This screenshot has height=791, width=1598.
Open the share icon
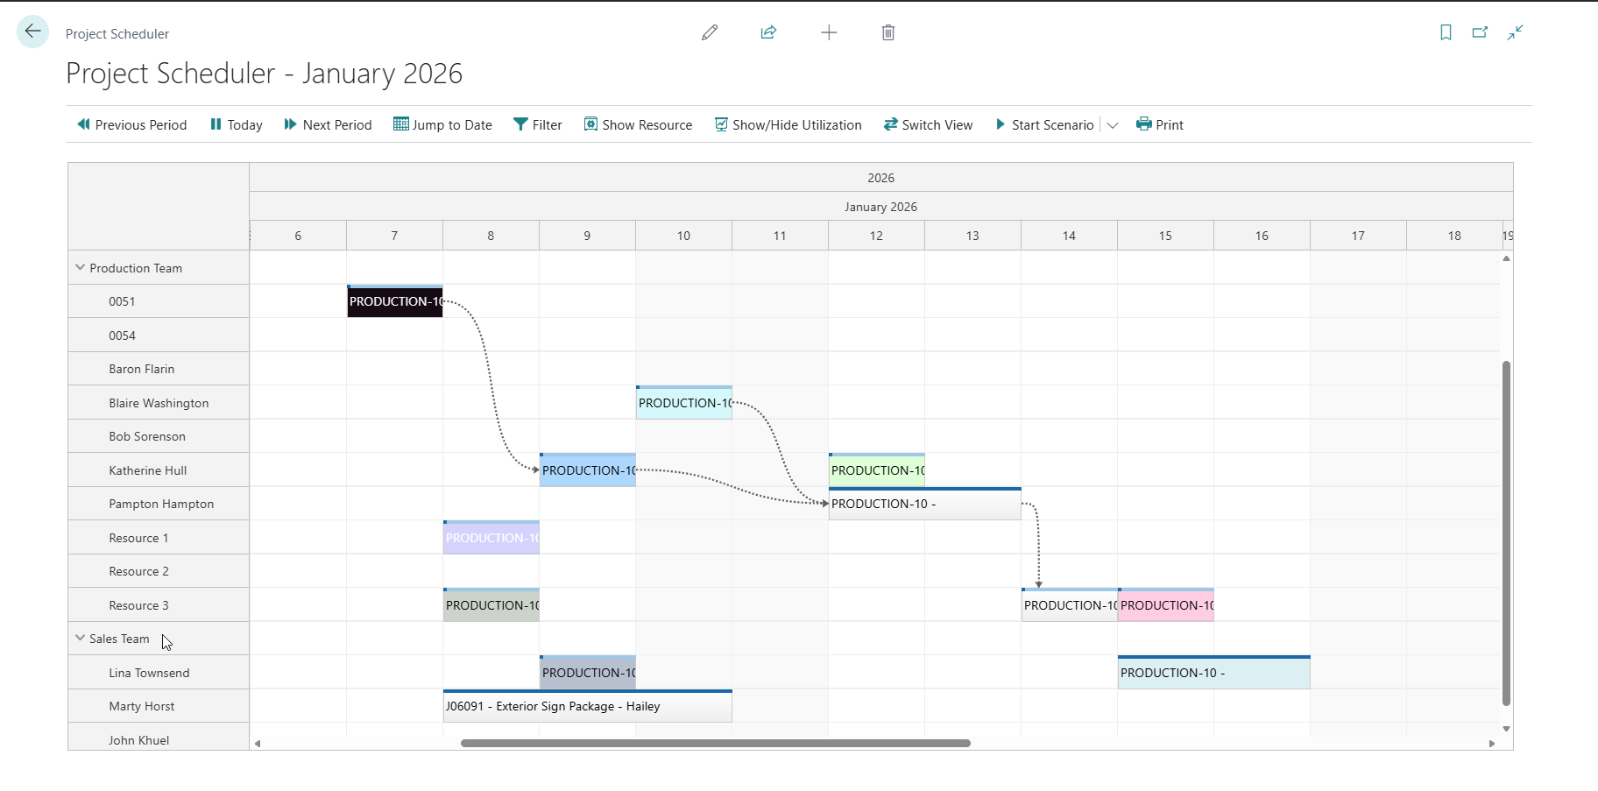click(768, 32)
